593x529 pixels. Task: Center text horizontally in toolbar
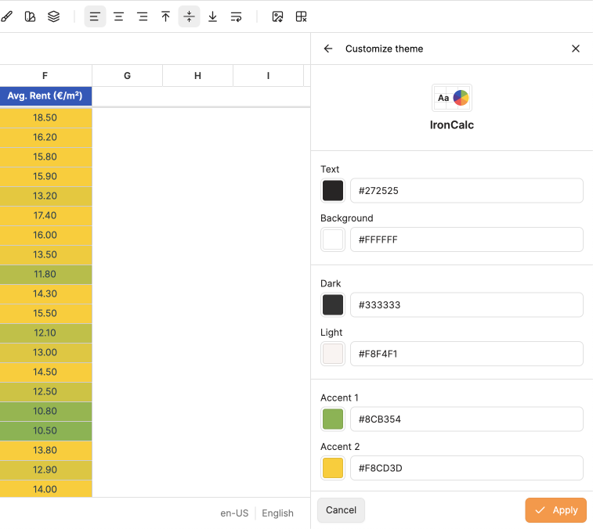119,16
